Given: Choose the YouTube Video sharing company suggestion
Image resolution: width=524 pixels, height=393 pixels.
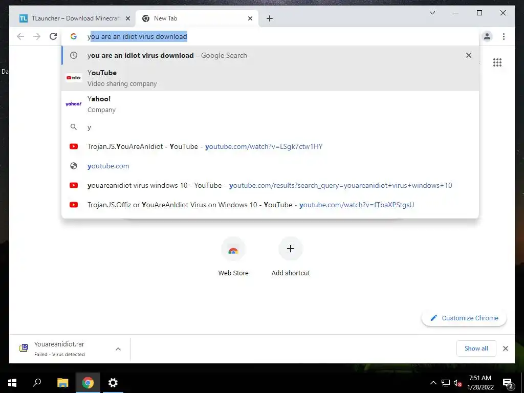Looking at the screenshot, I should pyautogui.click(x=270, y=78).
